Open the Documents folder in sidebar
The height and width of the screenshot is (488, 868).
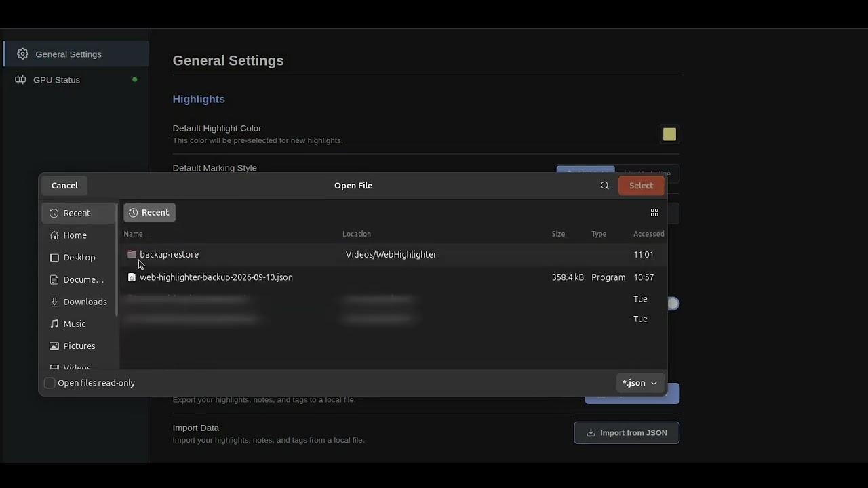pyautogui.click(x=78, y=279)
